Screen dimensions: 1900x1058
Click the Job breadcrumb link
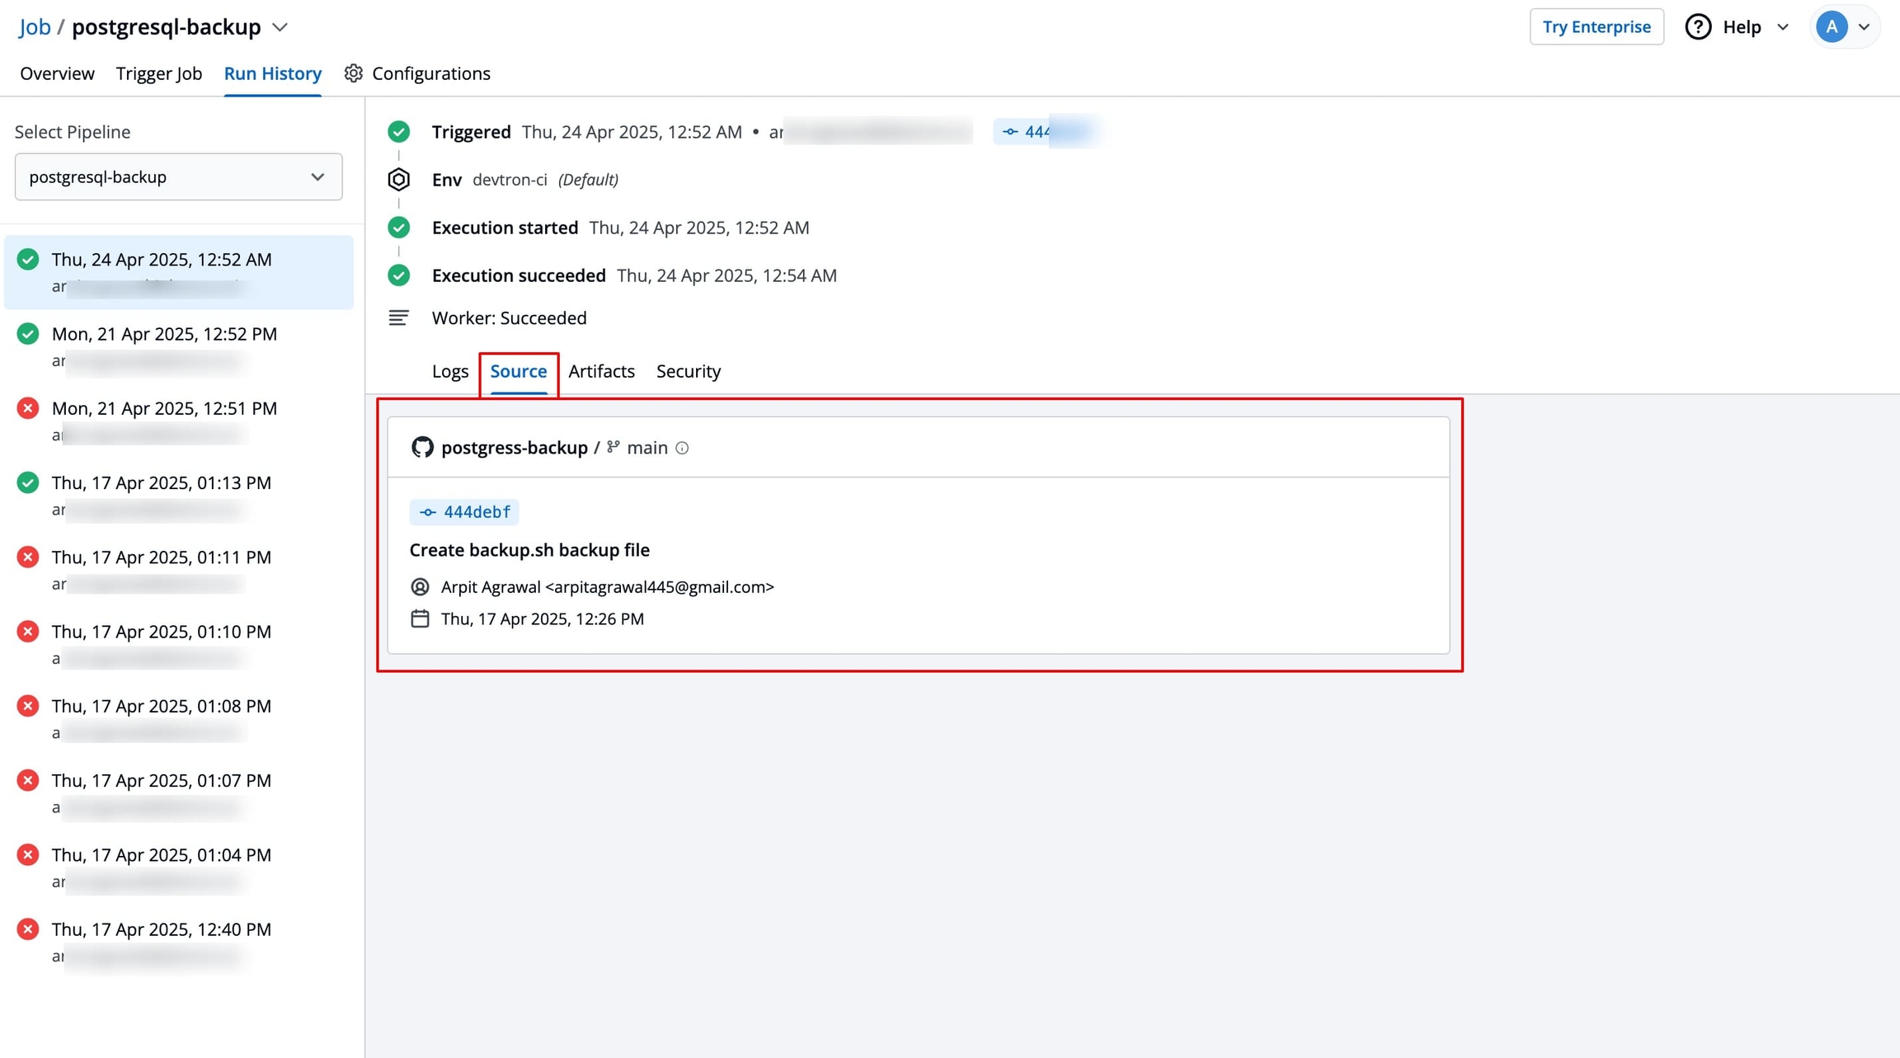(x=35, y=26)
